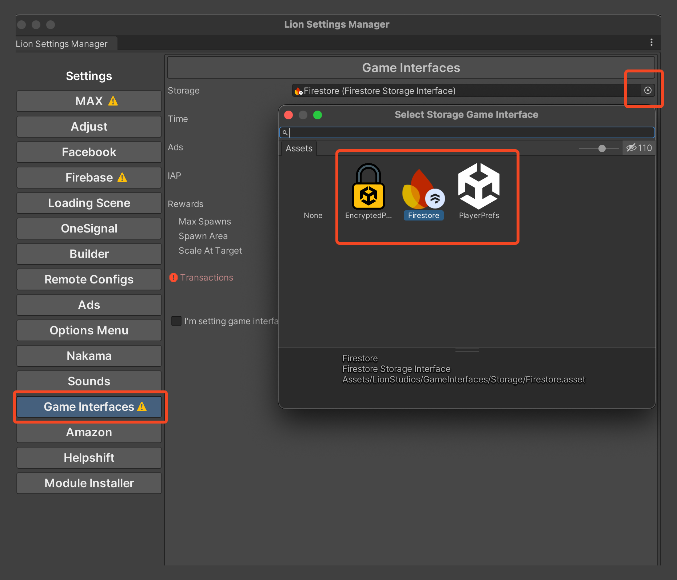This screenshot has width=677, height=580.
Task: Click the Firestore icon in Storage field
Action: click(298, 91)
